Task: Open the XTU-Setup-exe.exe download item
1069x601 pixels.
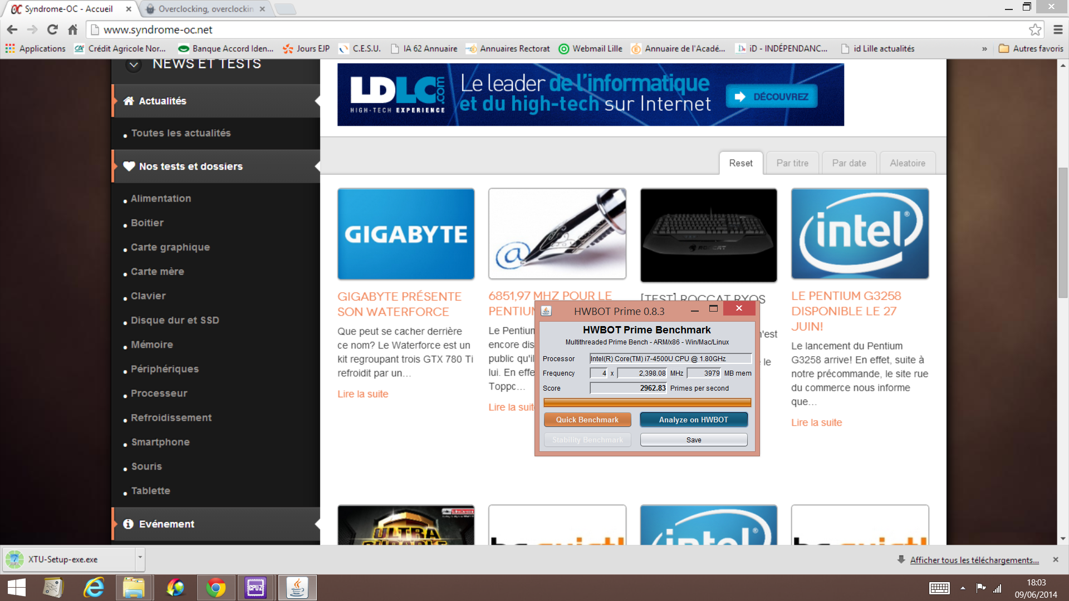Action: coord(68,559)
